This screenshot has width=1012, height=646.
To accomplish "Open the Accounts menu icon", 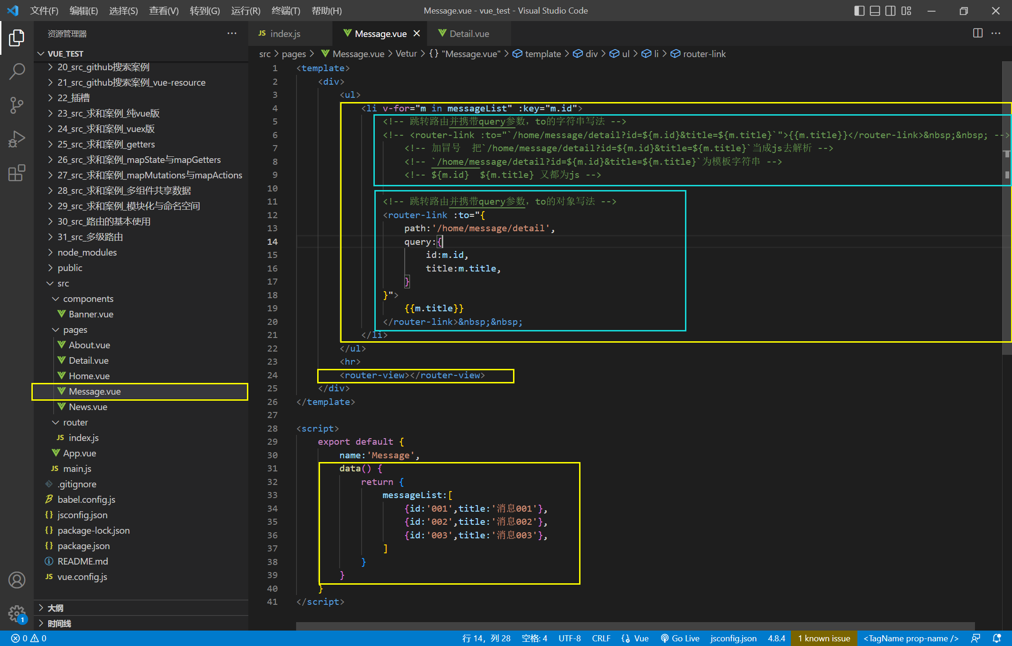I will click(x=17, y=580).
